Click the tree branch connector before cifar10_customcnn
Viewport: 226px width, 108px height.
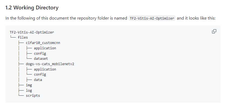(x=21, y=43)
